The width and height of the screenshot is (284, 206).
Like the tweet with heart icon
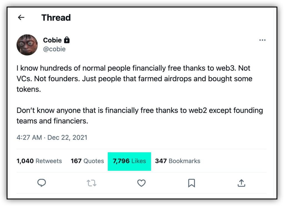(141, 183)
